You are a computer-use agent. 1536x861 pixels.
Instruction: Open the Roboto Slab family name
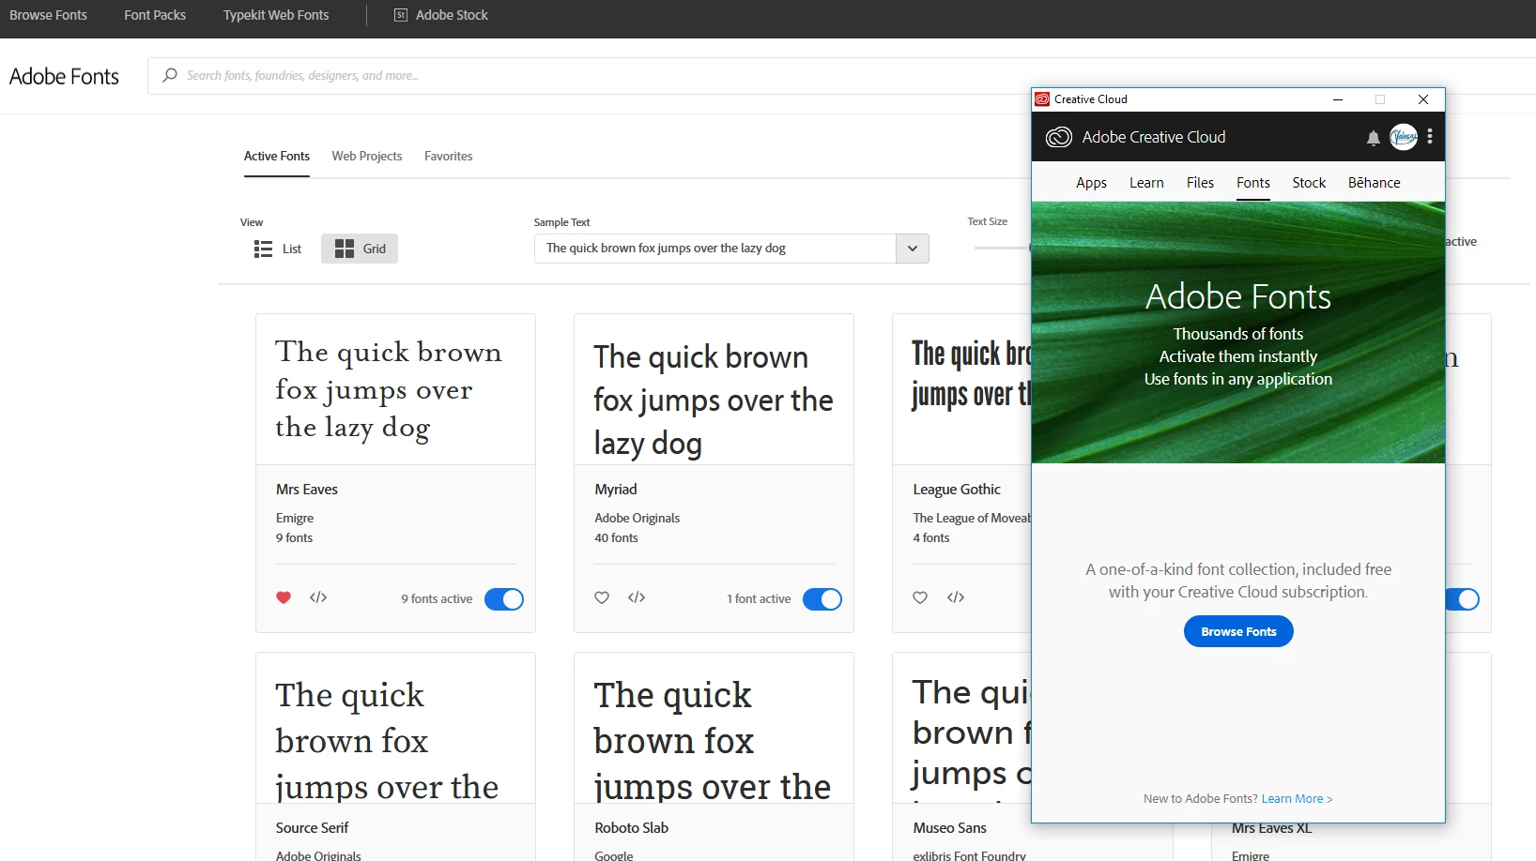632,828
